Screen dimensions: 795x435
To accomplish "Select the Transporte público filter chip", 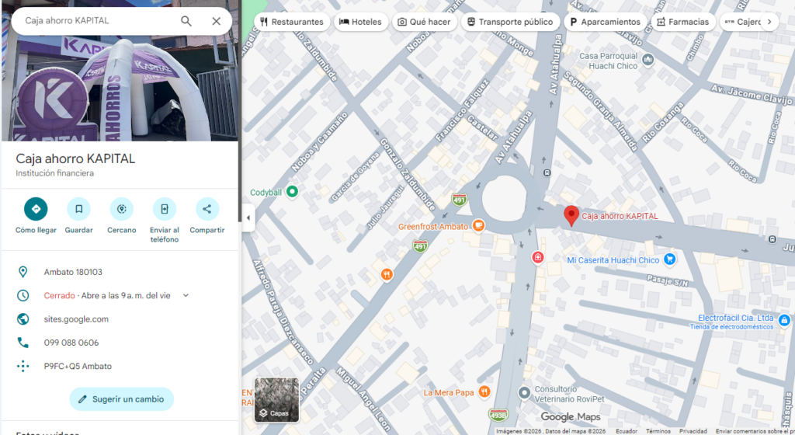I will click(x=510, y=22).
